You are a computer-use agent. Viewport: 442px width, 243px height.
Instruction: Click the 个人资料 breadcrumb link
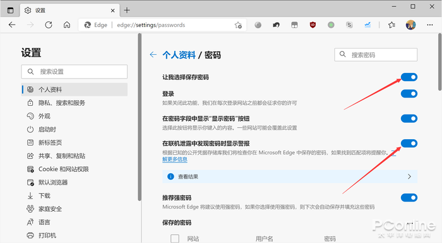pos(179,55)
